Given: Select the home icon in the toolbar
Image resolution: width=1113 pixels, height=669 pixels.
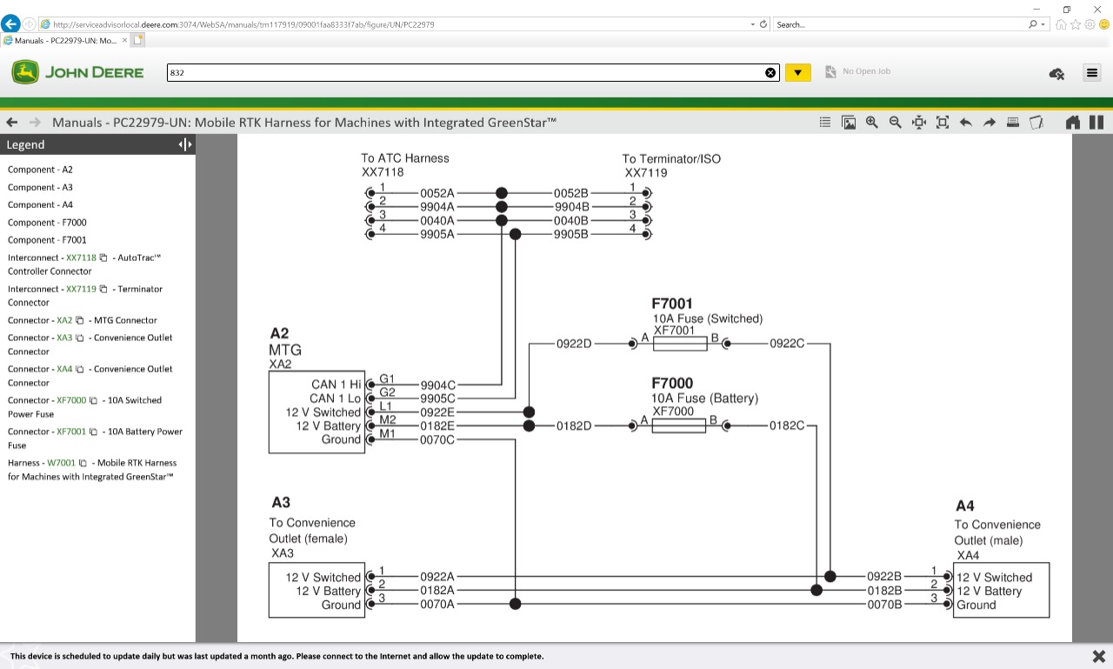Looking at the screenshot, I should (1073, 122).
